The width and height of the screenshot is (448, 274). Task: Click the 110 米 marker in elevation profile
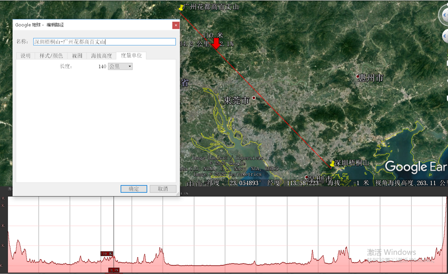coord(107,254)
